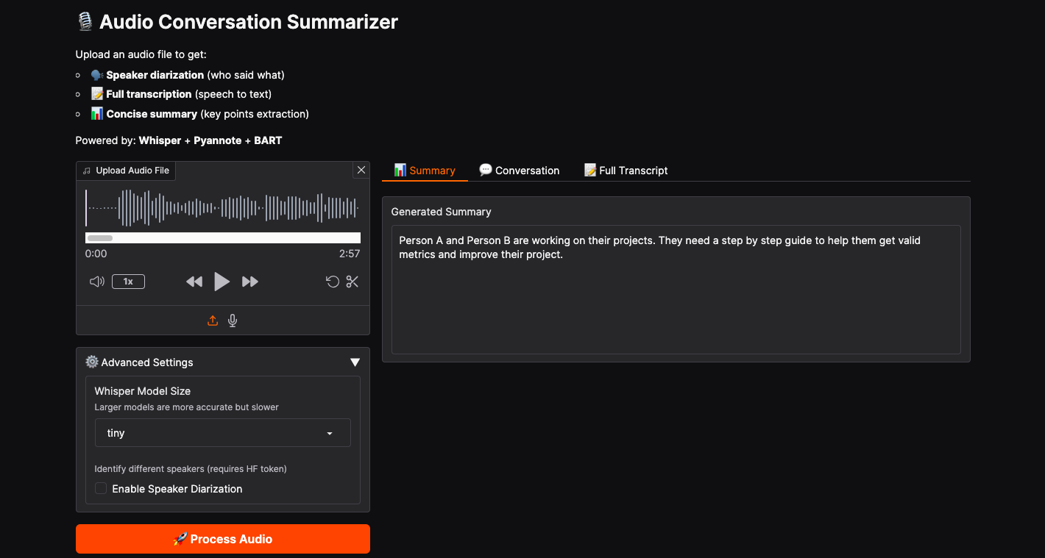This screenshot has height=558, width=1045.
Task: Switch to the Conversation tab
Action: (x=519, y=171)
